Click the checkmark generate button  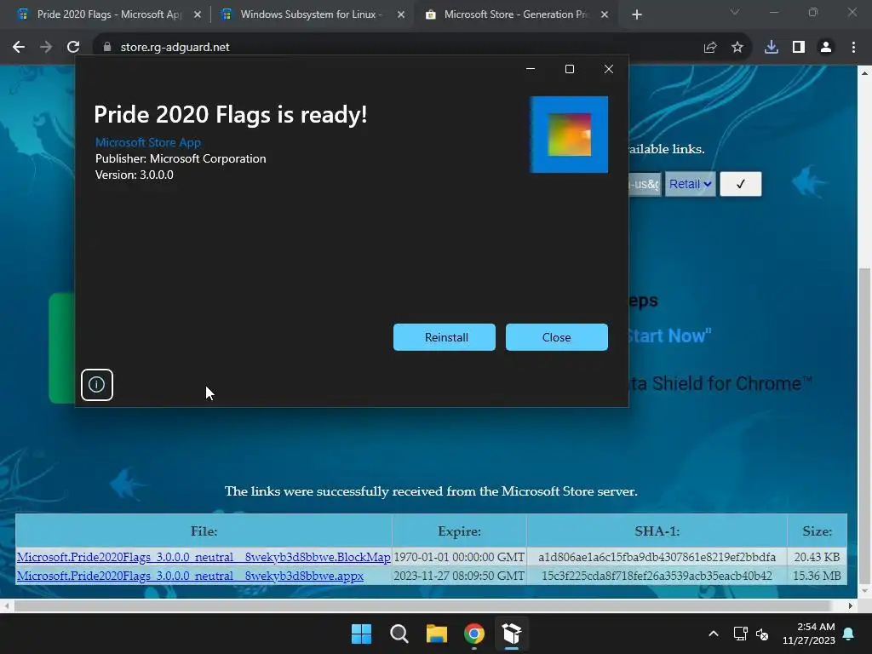741,184
